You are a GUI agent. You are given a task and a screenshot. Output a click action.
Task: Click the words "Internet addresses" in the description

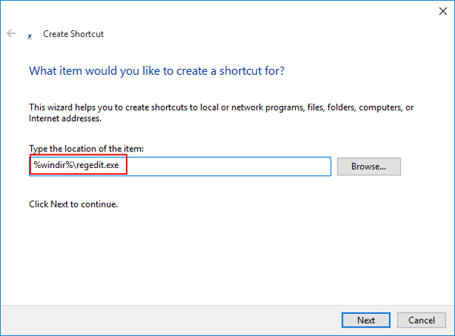point(64,119)
